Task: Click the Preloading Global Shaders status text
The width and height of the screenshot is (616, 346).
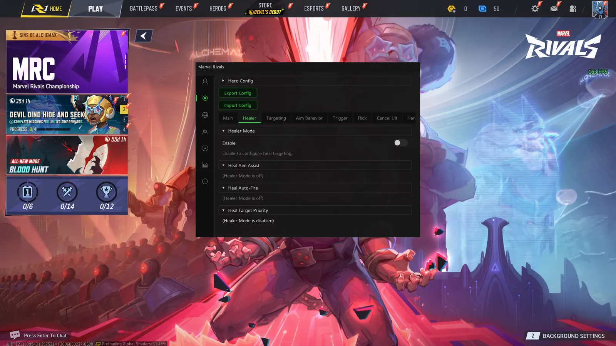Action: (x=134, y=344)
